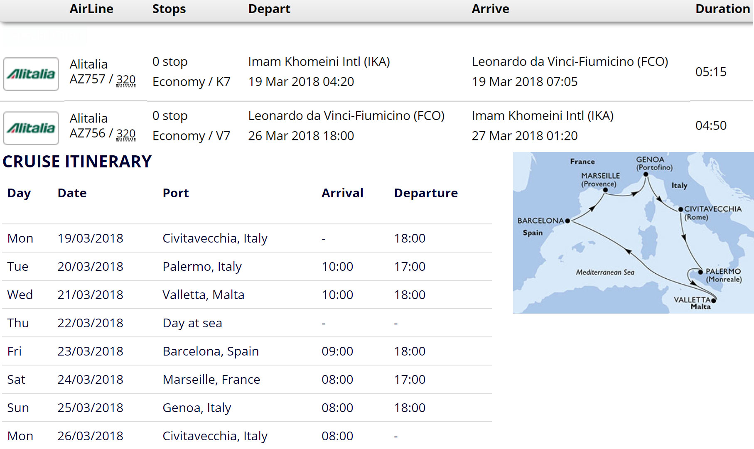Click the Barcelona port dot on map
Viewport: 754px width, 449px height.
(x=567, y=221)
